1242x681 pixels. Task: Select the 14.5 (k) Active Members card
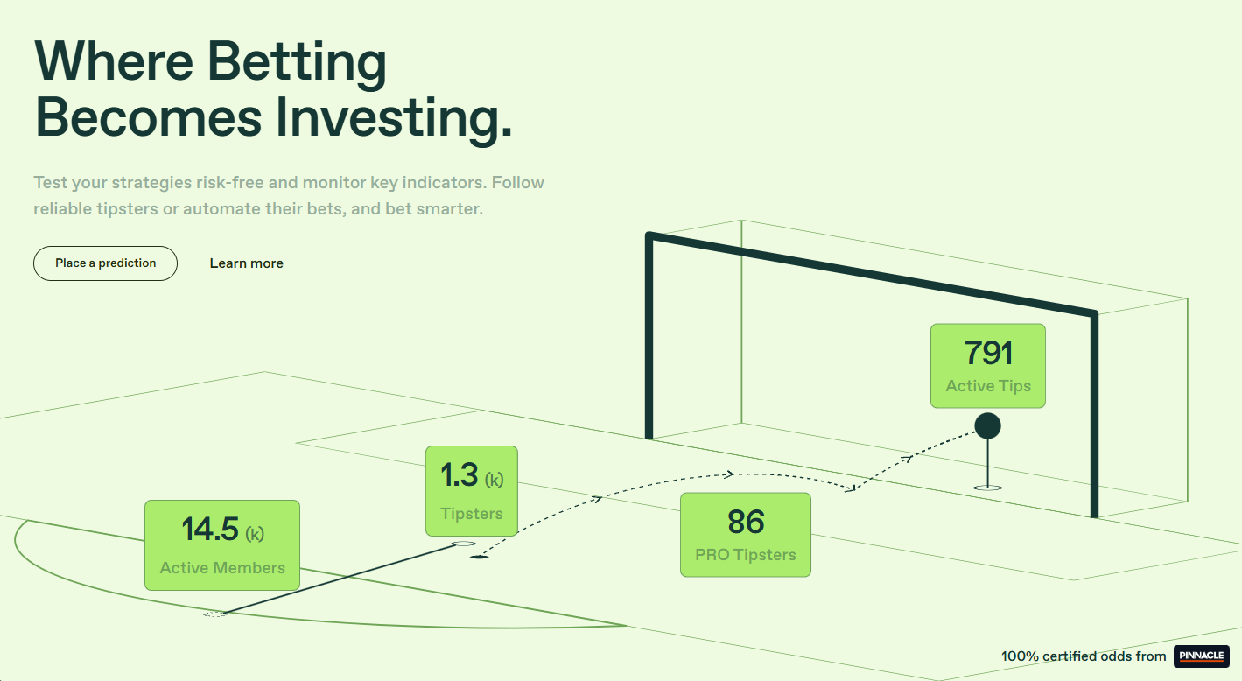[222, 544]
